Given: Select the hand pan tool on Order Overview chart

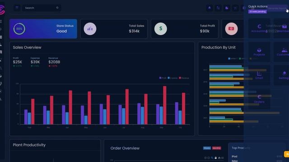Looking at the screenshot, I should (216, 158).
